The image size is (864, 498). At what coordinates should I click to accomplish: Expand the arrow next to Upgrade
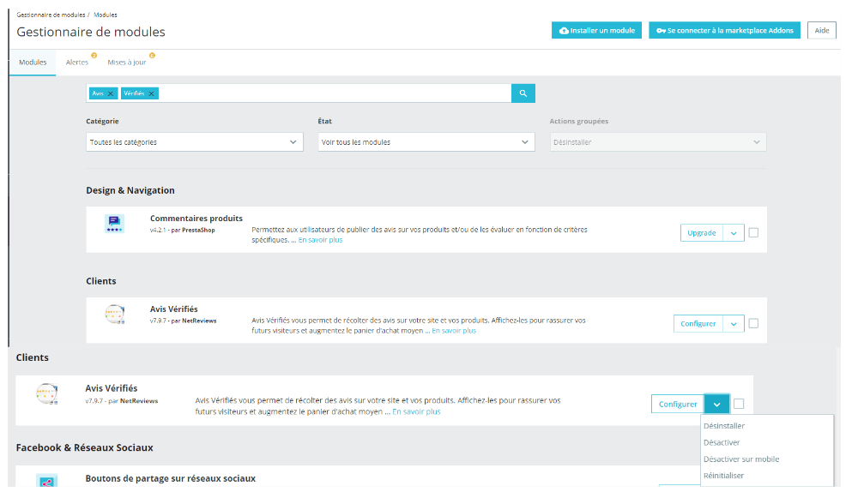click(x=734, y=232)
